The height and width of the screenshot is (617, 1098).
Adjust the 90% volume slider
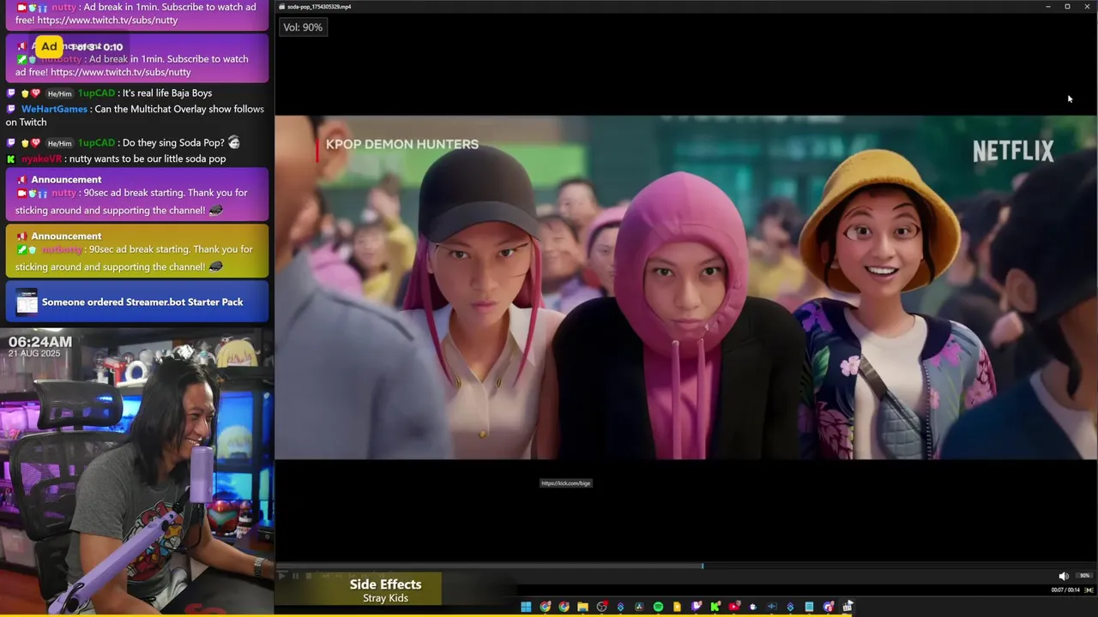(x=1084, y=576)
